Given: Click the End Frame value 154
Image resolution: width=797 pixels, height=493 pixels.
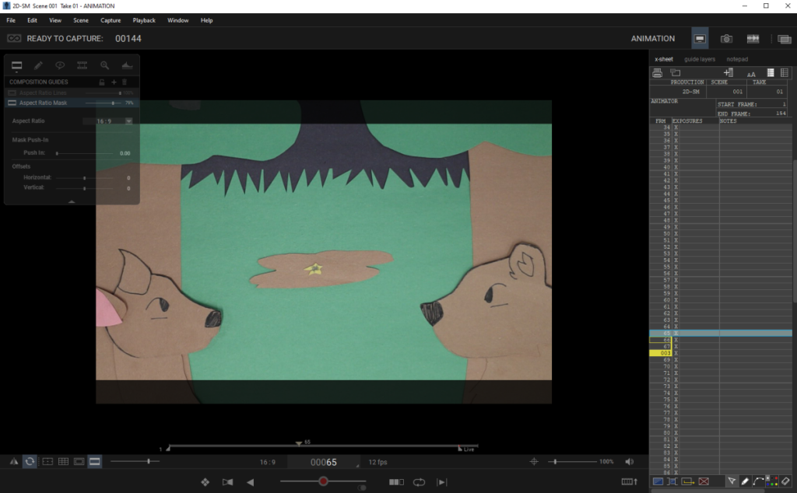Looking at the screenshot, I should pos(781,114).
